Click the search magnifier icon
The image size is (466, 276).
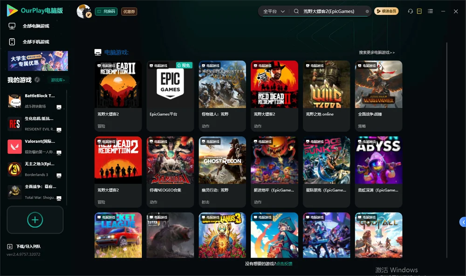coord(296,11)
